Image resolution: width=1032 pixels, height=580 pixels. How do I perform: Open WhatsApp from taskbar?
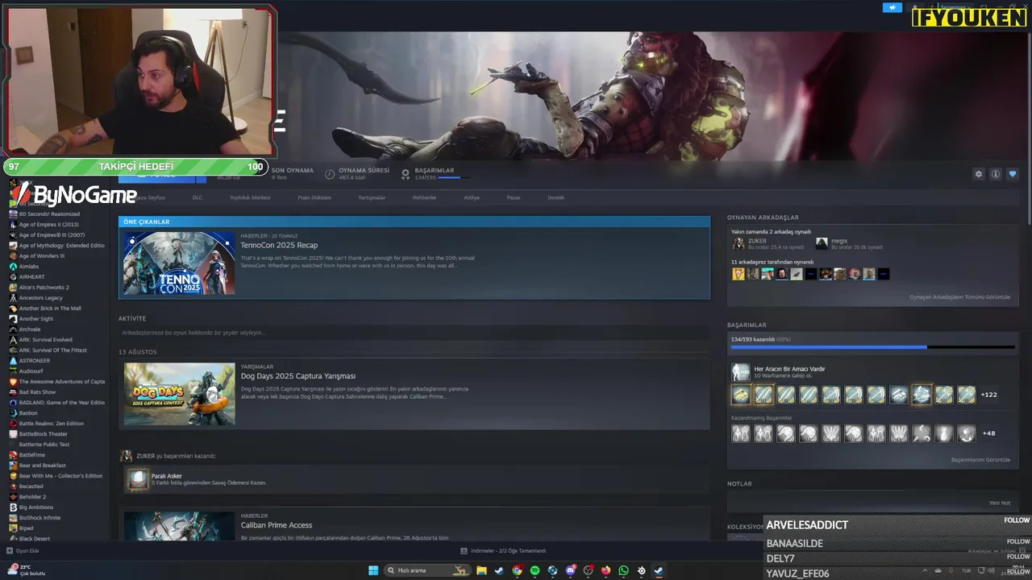point(623,570)
